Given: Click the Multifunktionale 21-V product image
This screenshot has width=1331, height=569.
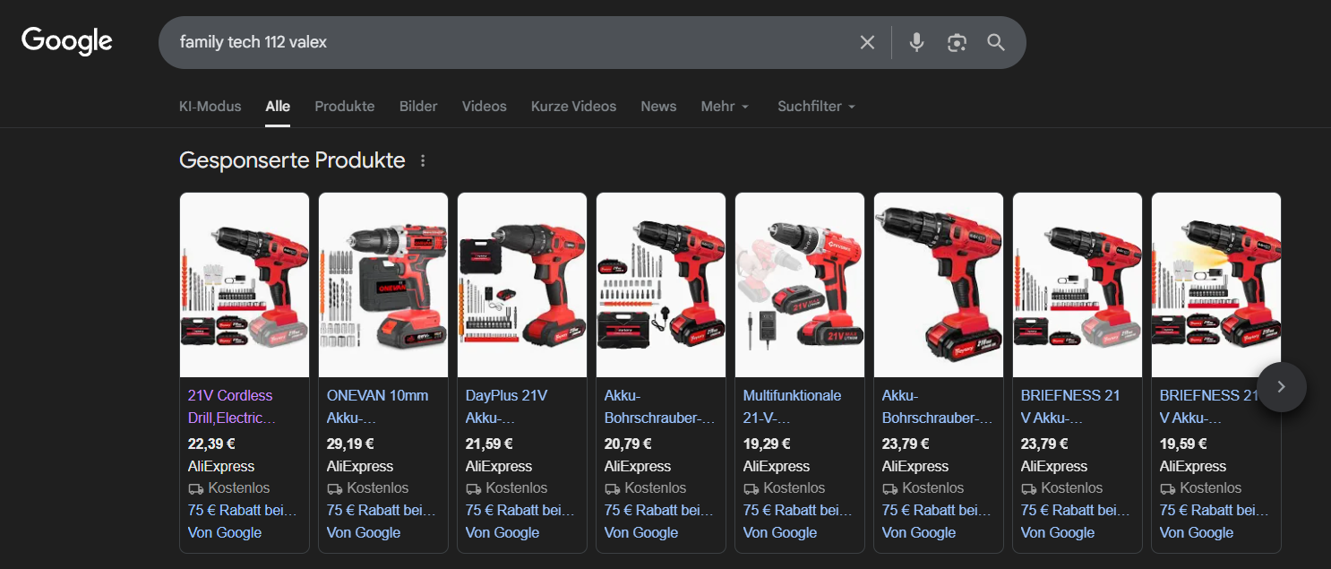Looking at the screenshot, I should [x=800, y=285].
